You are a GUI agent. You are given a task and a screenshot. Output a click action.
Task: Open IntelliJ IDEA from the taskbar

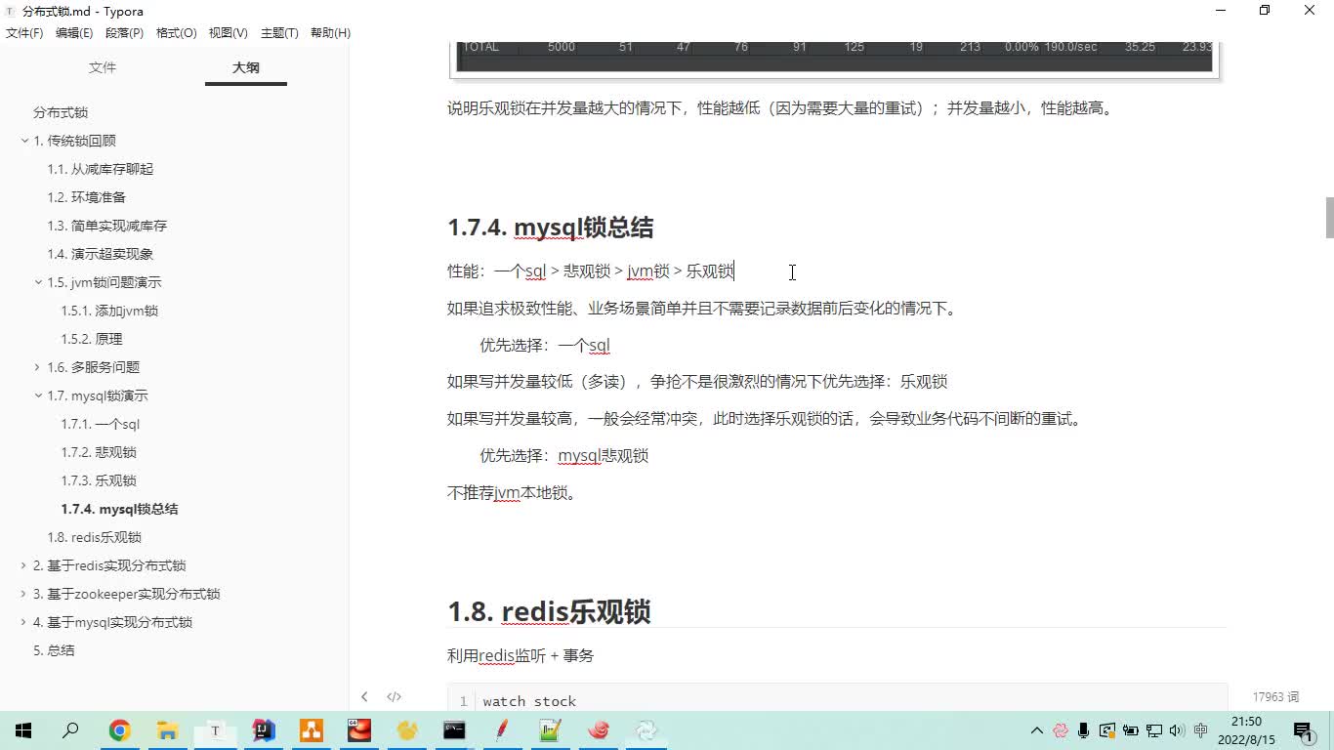[263, 730]
